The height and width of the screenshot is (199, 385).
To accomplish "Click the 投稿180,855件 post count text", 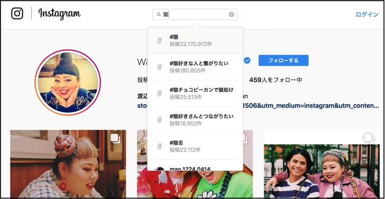I will pyautogui.click(x=188, y=70).
